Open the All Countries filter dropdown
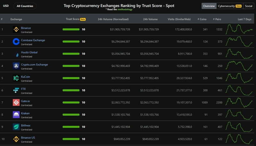This screenshot has width=256, height=146. pos(25,6)
